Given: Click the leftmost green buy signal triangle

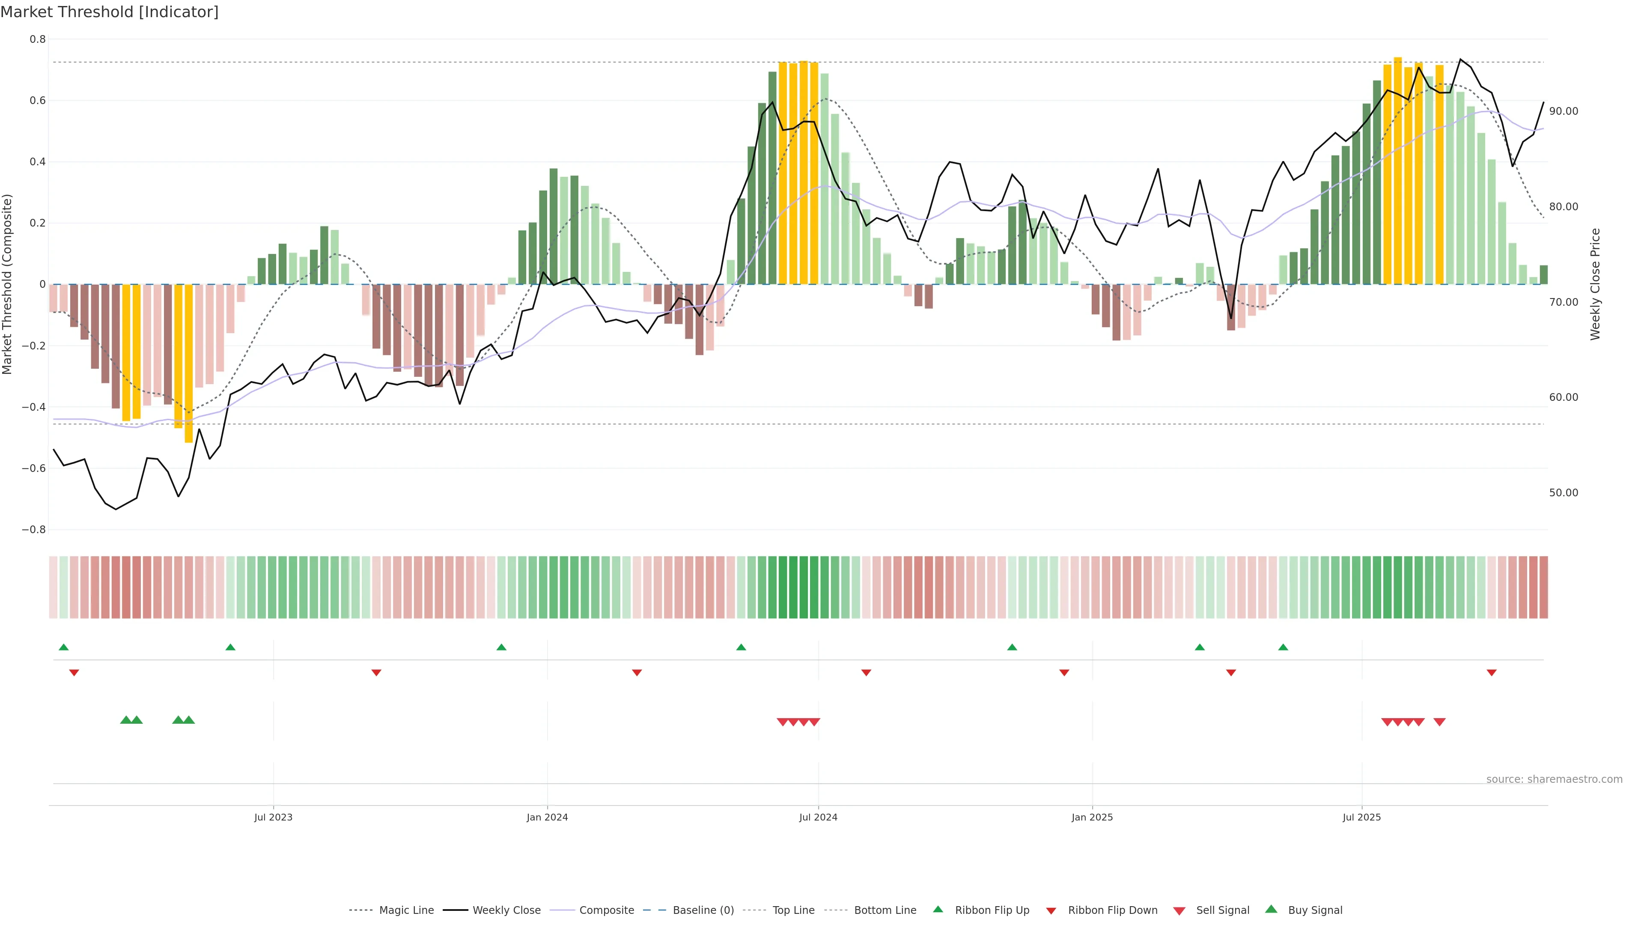Looking at the screenshot, I should [x=126, y=720].
